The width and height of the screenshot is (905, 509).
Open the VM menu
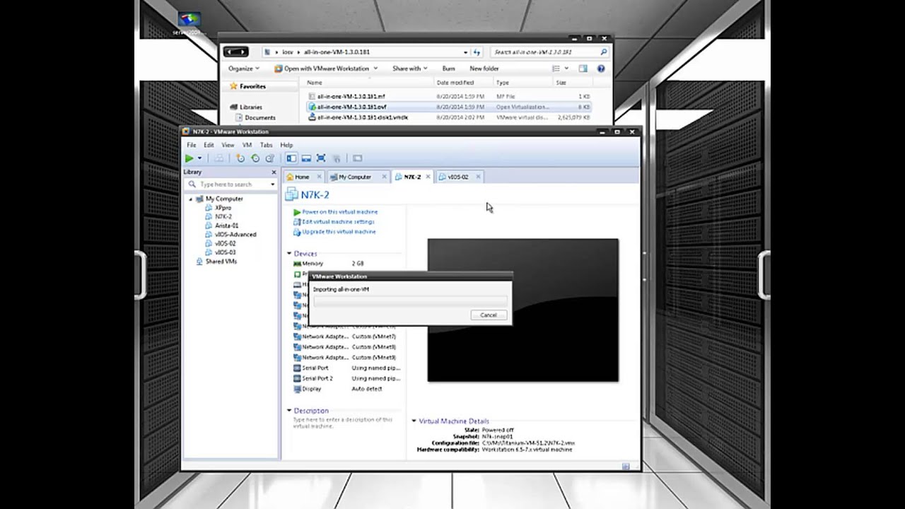point(247,145)
